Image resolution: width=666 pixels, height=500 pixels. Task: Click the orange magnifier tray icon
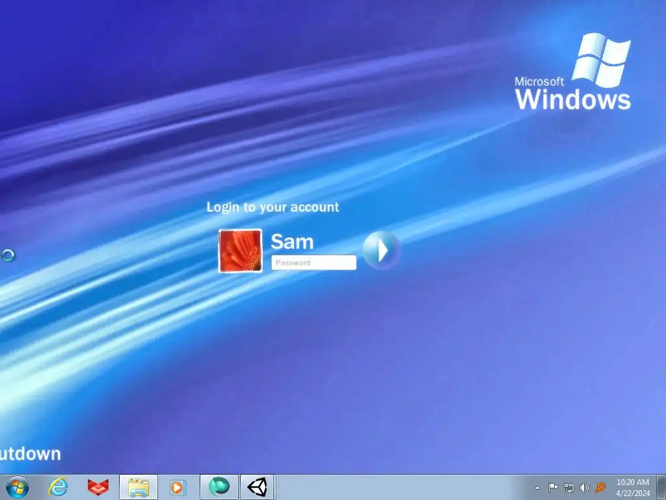(x=600, y=488)
